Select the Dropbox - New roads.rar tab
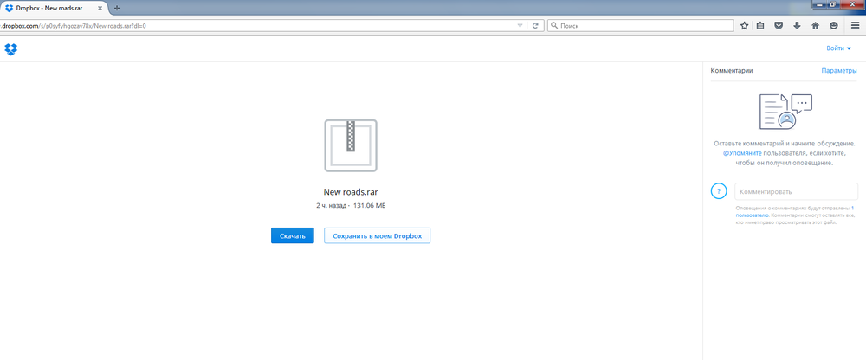The width and height of the screenshot is (866, 360). (54, 8)
